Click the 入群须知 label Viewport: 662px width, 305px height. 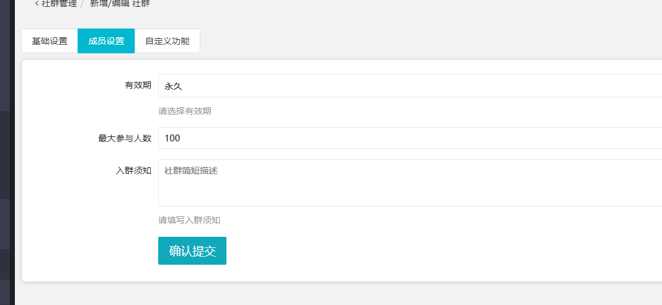pos(134,171)
